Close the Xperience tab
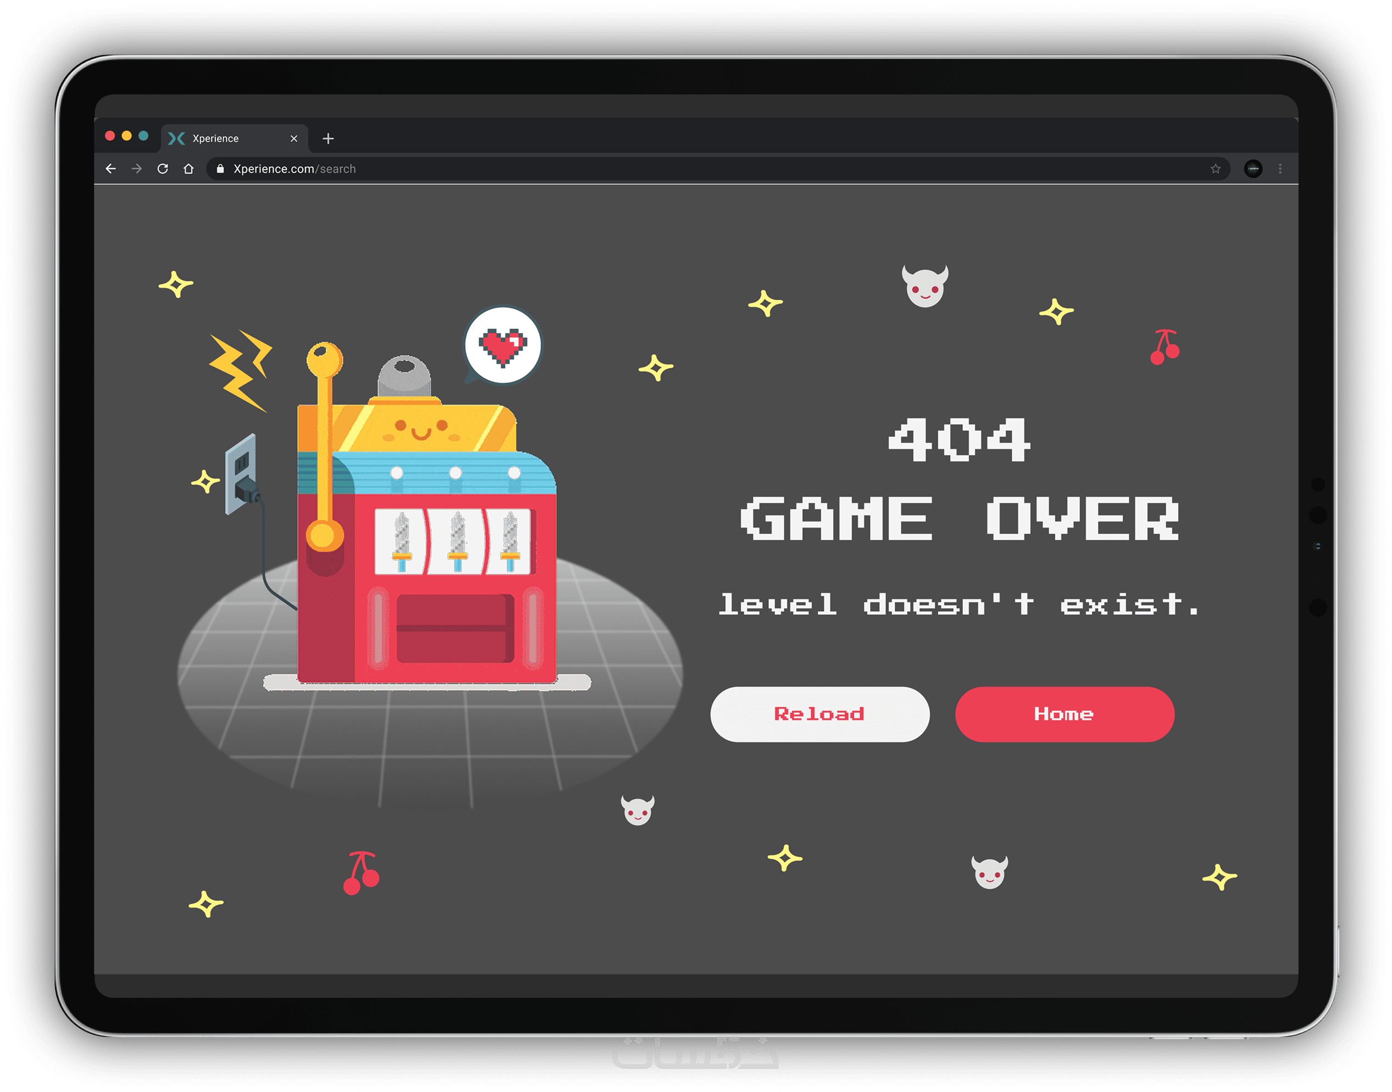The height and width of the screenshot is (1092, 1392). [293, 138]
